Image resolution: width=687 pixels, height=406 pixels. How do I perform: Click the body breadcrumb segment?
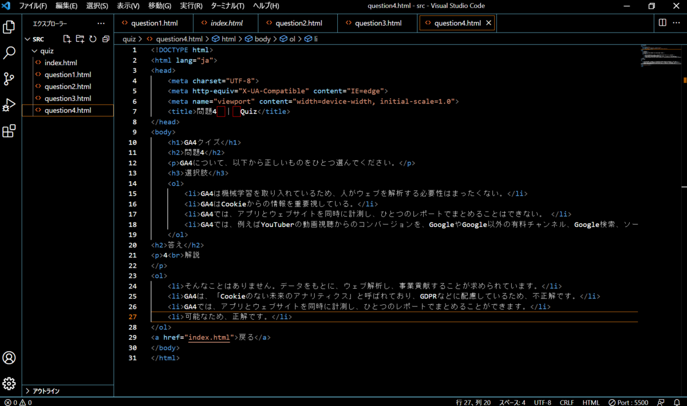[258, 39]
